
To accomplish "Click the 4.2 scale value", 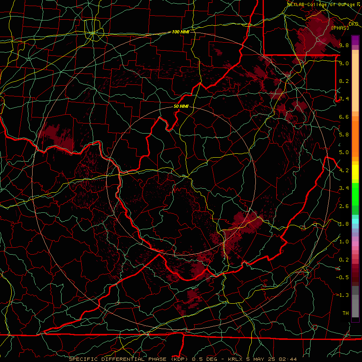I will (x=344, y=171).
